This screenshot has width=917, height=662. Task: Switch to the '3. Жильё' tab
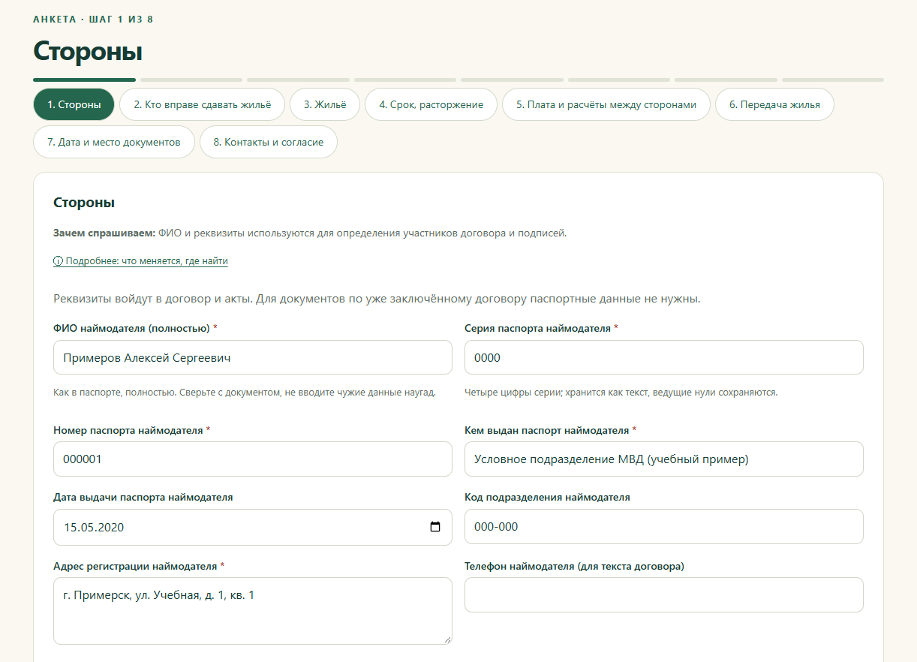coord(325,104)
